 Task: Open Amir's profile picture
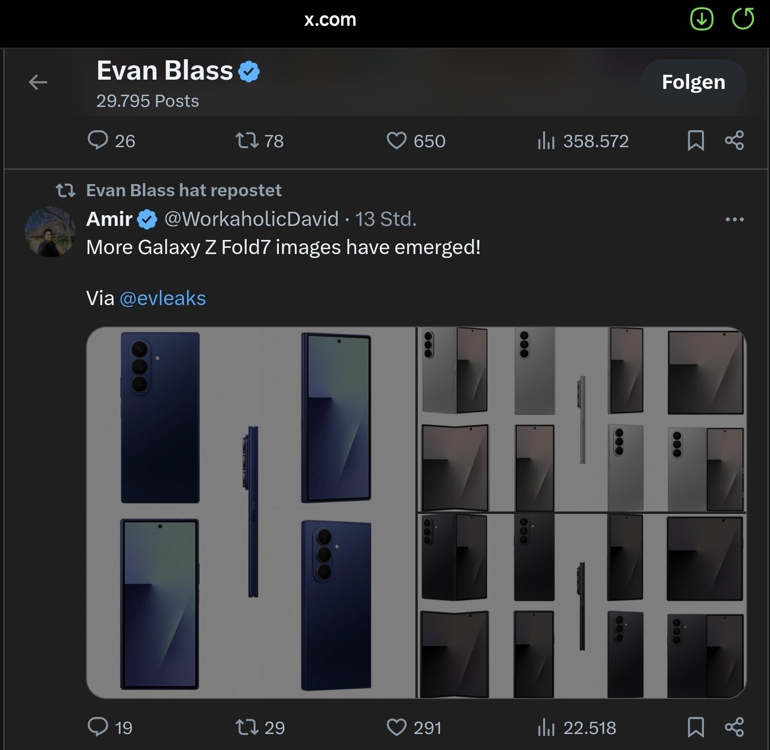50,232
